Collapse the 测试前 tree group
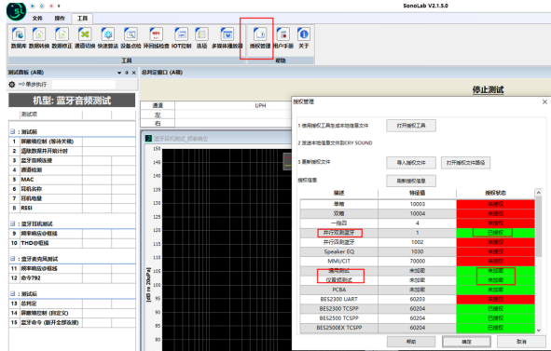 (x=13, y=131)
